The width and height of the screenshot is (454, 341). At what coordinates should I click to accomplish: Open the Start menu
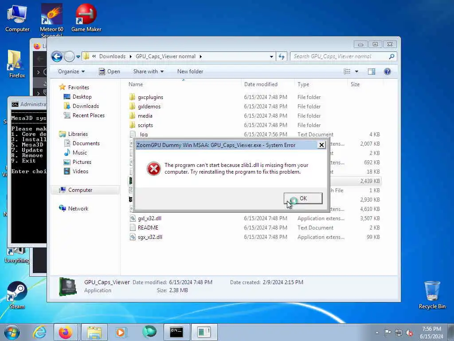coord(12,332)
